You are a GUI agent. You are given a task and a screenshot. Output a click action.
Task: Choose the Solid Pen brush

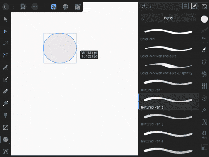pos(169,34)
